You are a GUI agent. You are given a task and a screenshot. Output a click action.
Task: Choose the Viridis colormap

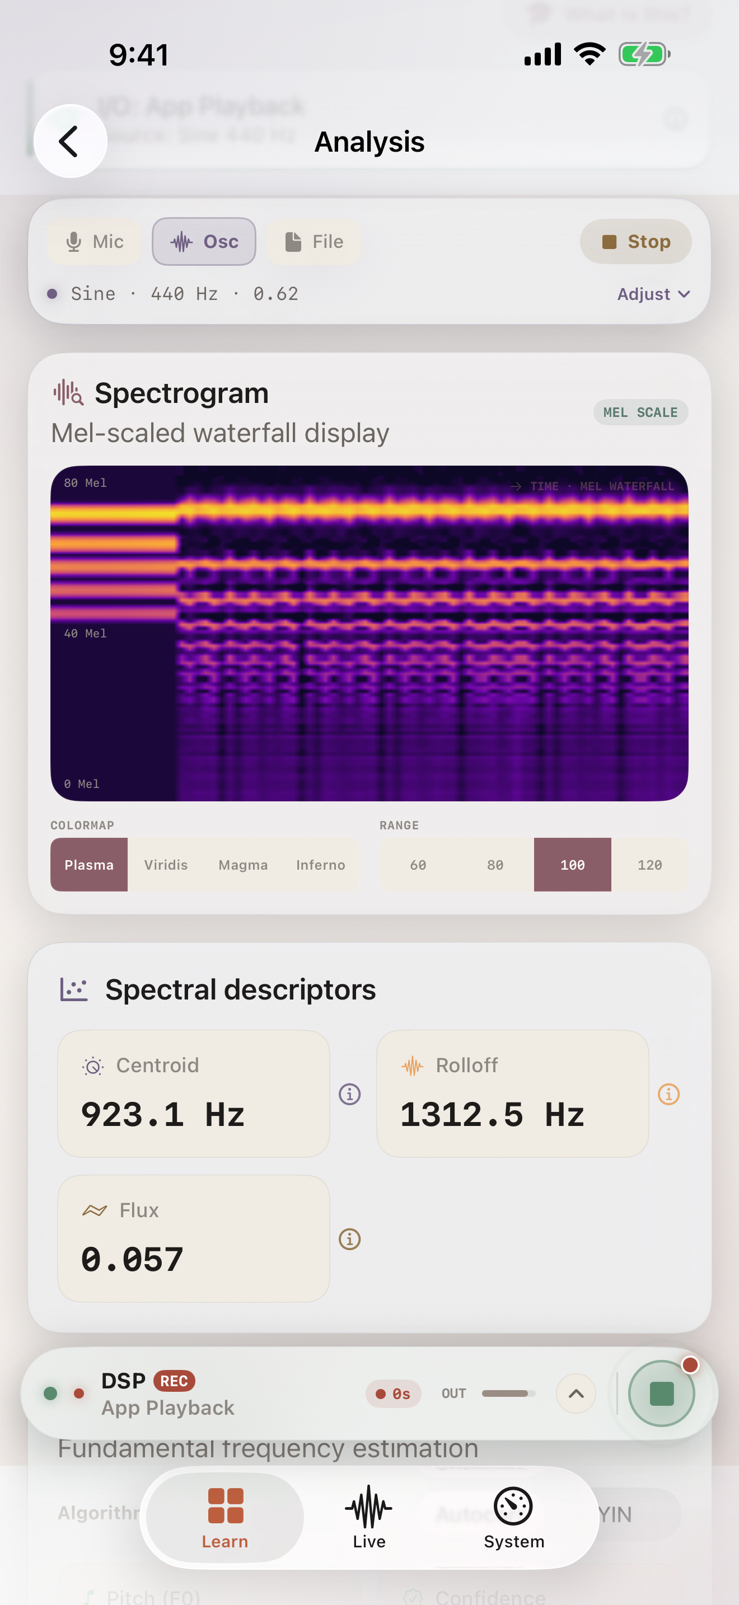166,864
